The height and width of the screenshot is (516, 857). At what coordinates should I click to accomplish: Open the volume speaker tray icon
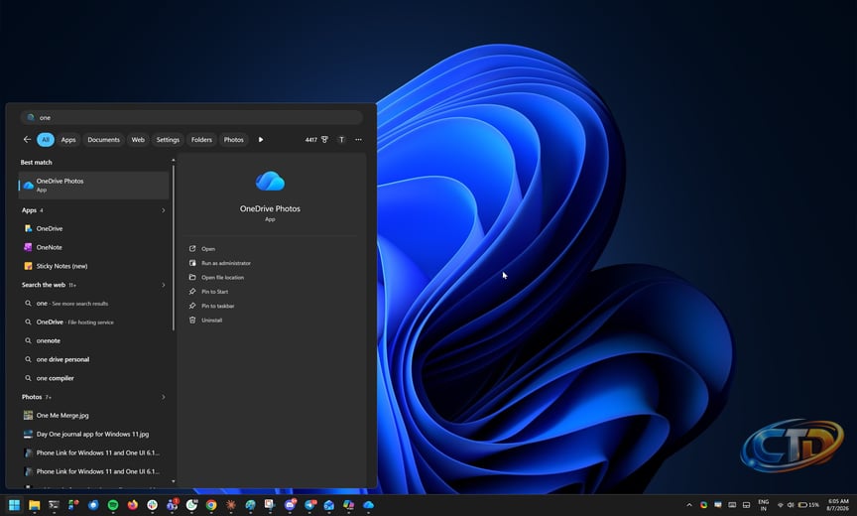[x=791, y=505]
